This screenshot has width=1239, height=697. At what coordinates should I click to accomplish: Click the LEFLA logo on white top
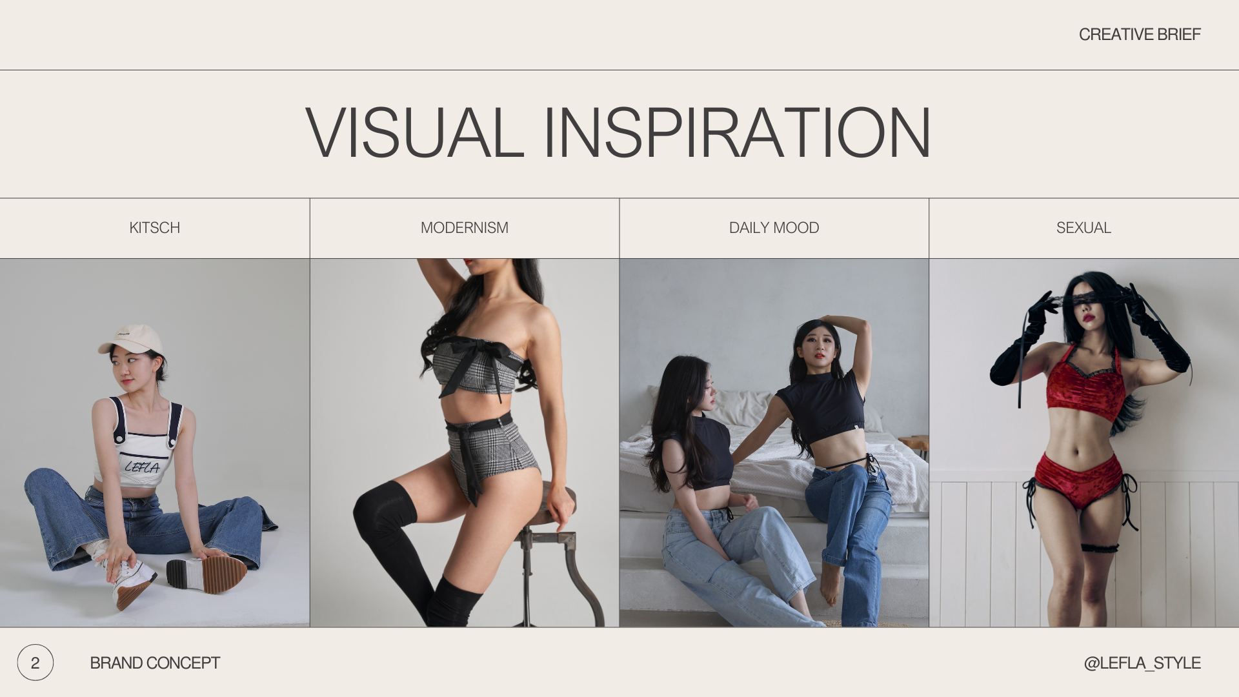143,467
